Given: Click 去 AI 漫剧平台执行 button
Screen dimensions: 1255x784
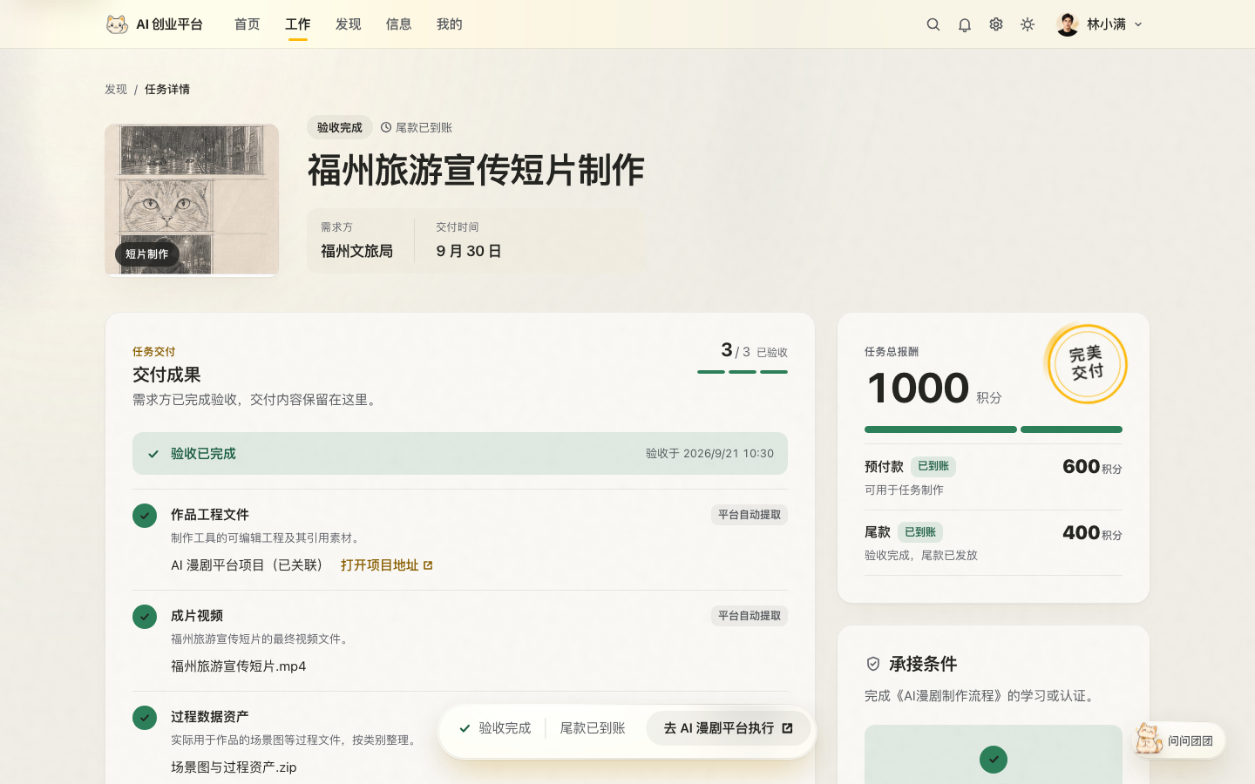Looking at the screenshot, I should click(x=729, y=728).
